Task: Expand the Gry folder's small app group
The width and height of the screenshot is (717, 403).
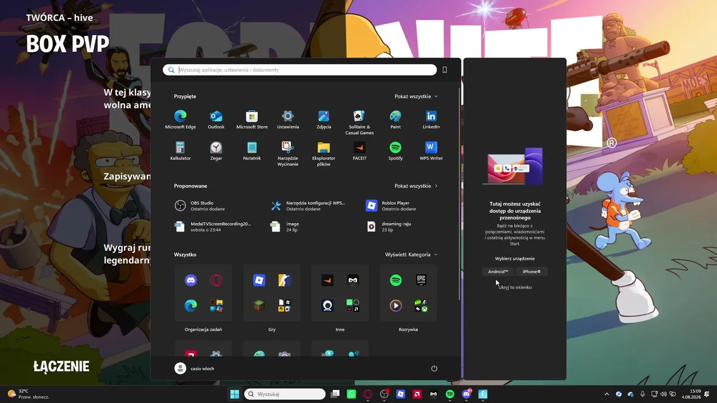Action: tap(284, 306)
